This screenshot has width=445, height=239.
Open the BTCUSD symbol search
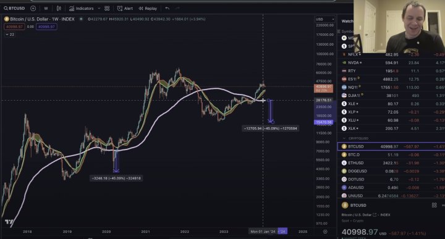click(x=14, y=8)
